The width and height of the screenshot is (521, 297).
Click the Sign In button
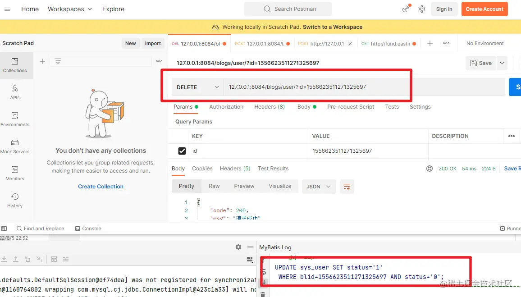point(444,9)
